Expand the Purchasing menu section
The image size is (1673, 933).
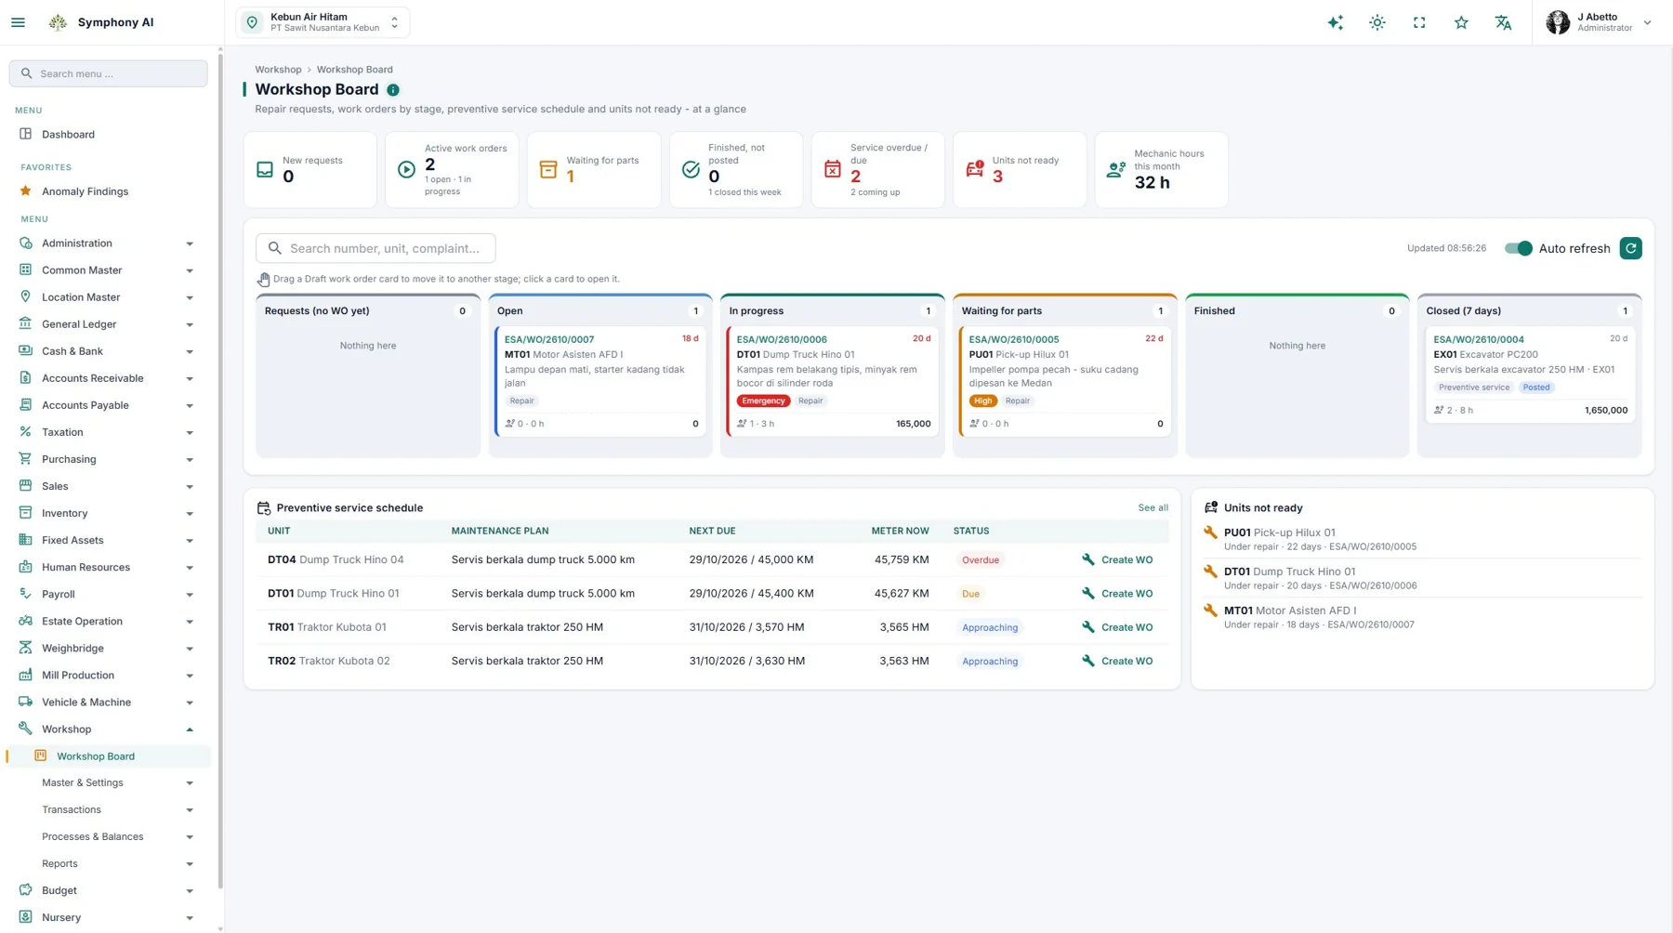pyautogui.click(x=107, y=459)
